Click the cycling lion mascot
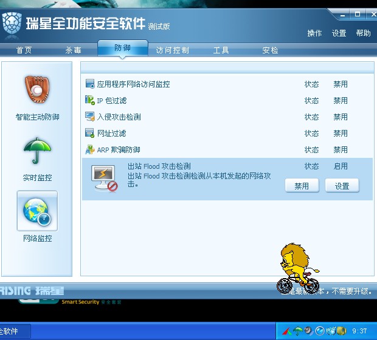Image resolution: width=377 pixels, height=340 pixels. click(x=298, y=268)
